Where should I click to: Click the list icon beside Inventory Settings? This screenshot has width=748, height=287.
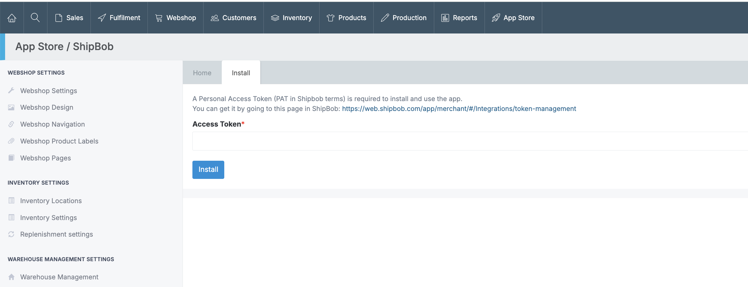click(x=11, y=217)
